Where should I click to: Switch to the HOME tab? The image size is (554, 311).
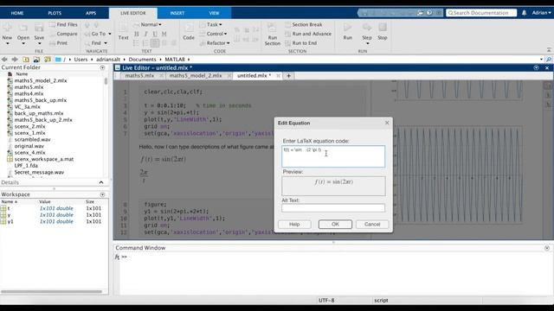tap(17, 13)
